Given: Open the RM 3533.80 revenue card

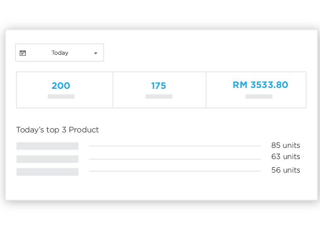Looking at the screenshot, I should pos(256,90).
